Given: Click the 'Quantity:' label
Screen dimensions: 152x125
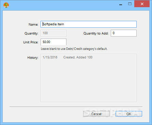Looking at the screenshot, I should click(31, 33).
